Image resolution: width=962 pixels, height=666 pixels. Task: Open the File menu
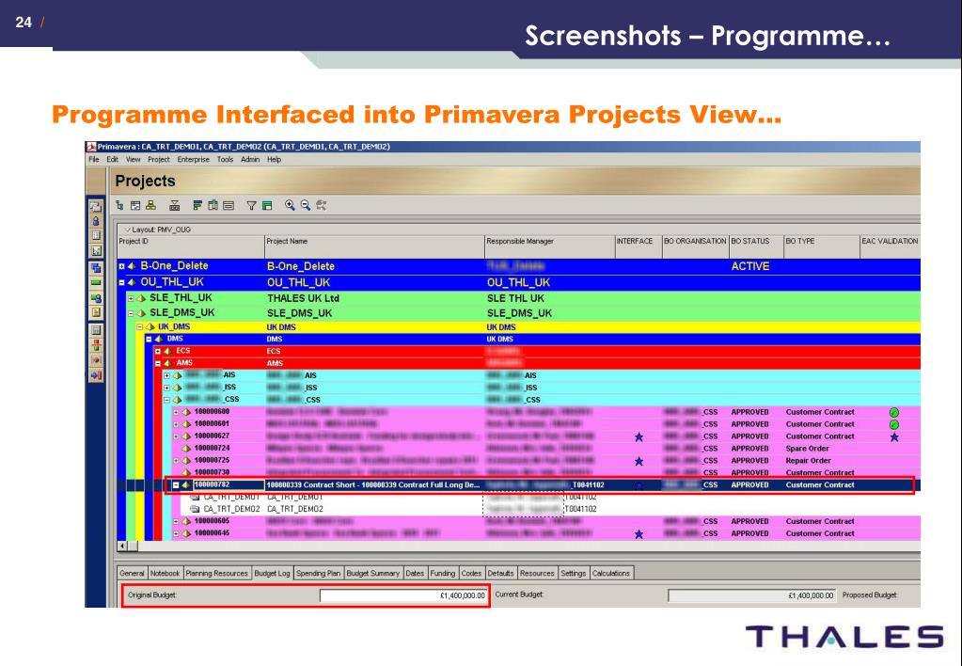(94, 160)
